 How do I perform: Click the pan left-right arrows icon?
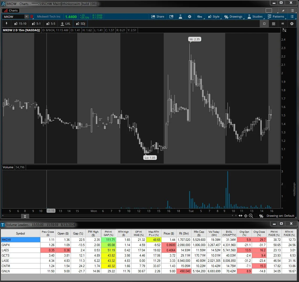[240, 216]
